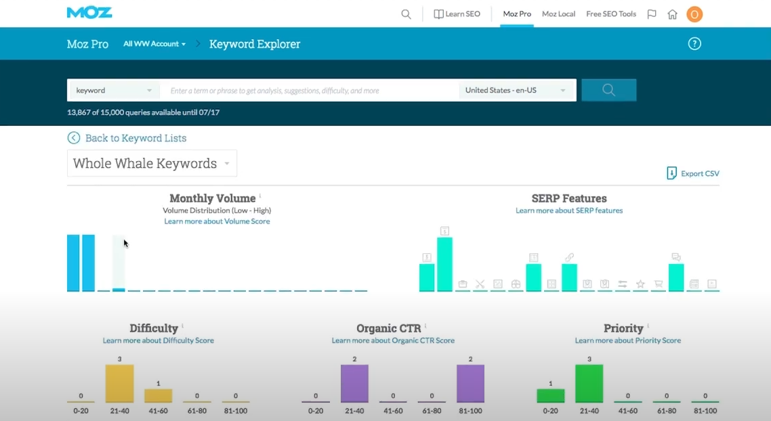Click the Export CSV download icon
771x421 pixels.
pyautogui.click(x=671, y=173)
